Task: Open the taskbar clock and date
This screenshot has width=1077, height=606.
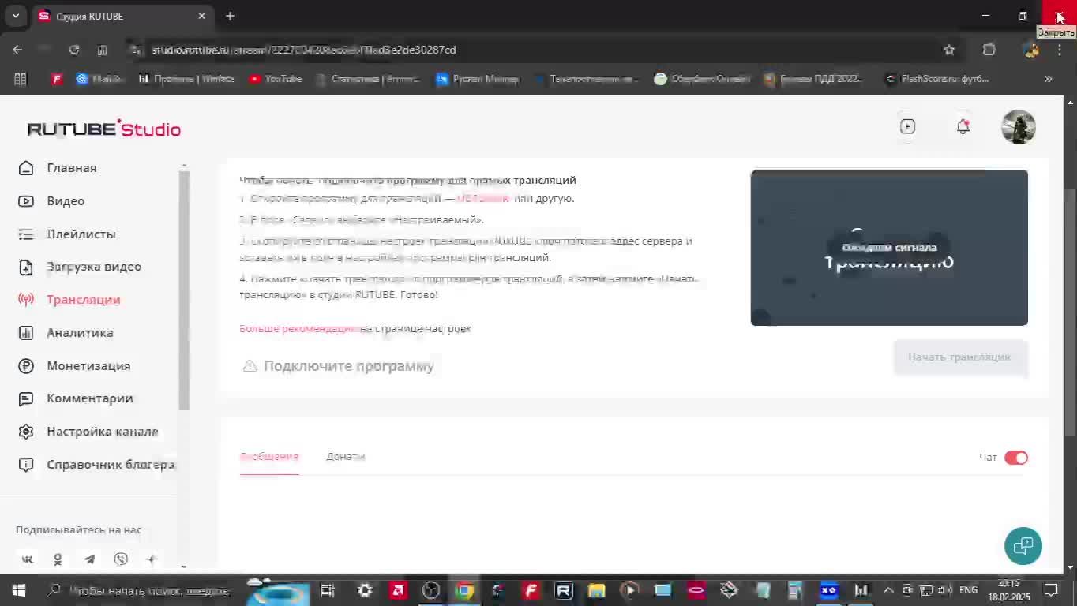Action: (x=1009, y=590)
